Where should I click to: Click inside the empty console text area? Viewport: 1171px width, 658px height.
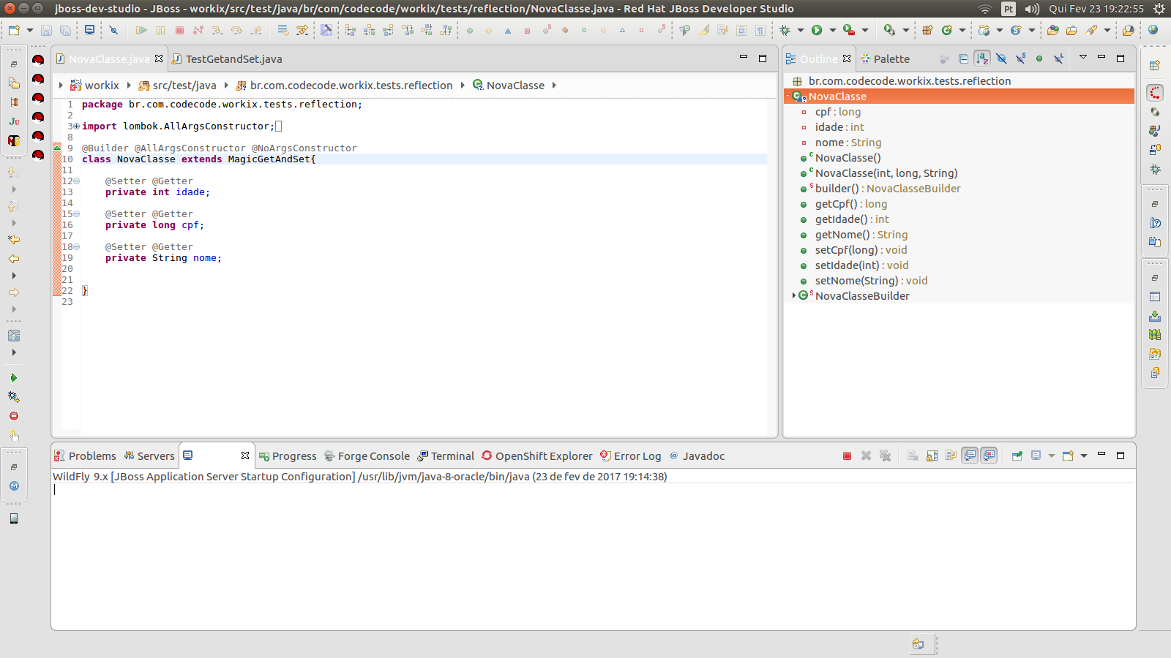coord(585,556)
